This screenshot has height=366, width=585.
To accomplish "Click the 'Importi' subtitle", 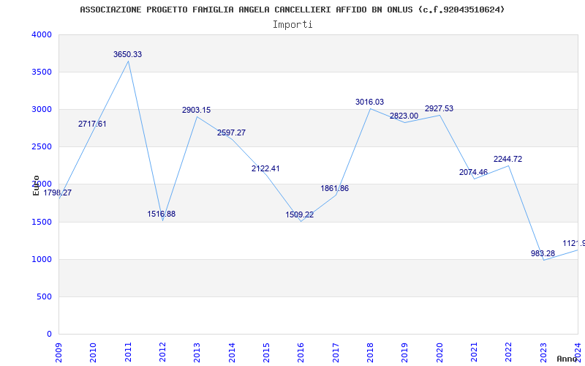I will click(292, 25).
